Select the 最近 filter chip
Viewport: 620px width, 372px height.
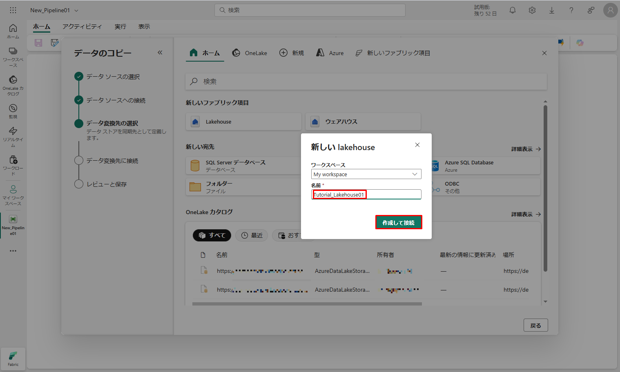(x=252, y=235)
